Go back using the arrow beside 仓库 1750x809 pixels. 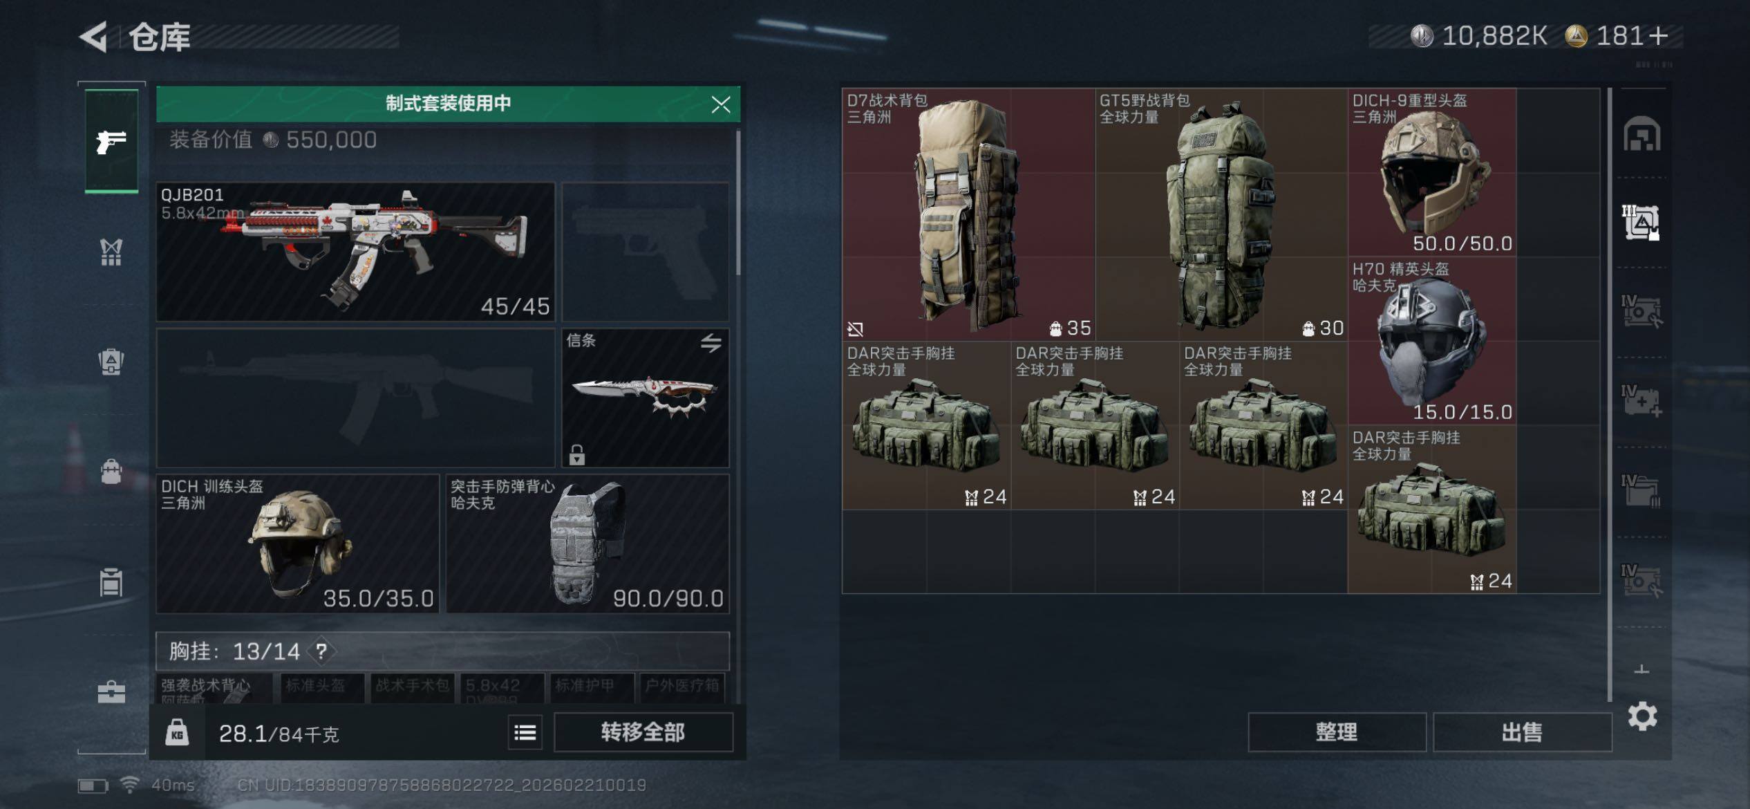pyautogui.click(x=94, y=37)
